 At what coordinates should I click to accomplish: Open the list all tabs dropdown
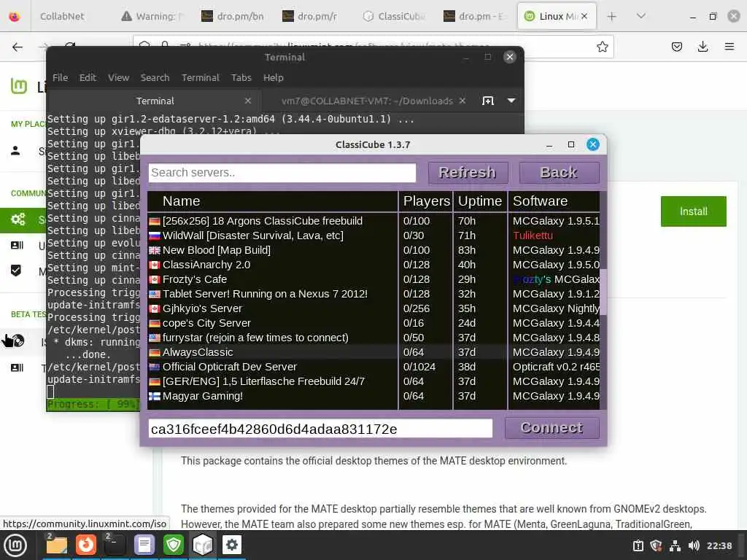(x=641, y=16)
